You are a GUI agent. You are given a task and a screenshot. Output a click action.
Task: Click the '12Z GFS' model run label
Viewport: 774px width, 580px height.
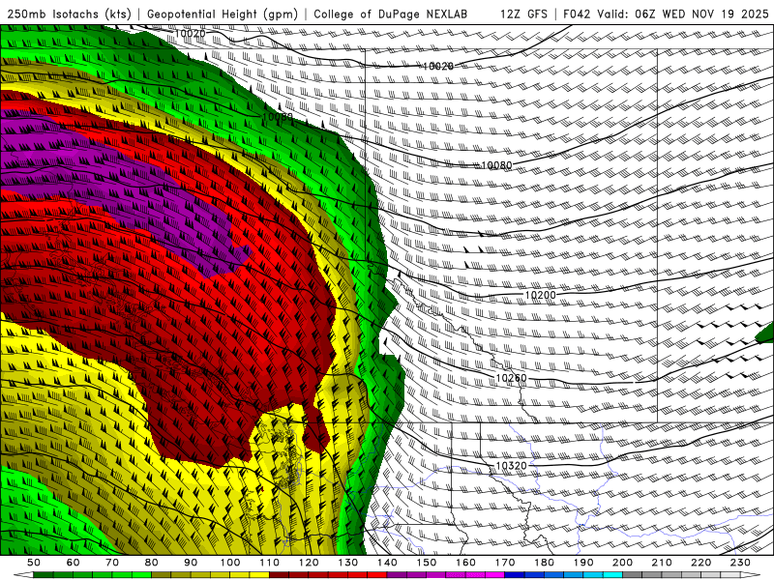(523, 14)
